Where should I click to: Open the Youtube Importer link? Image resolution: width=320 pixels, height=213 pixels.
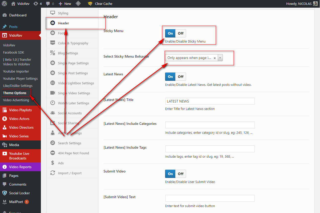click(x=16, y=71)
